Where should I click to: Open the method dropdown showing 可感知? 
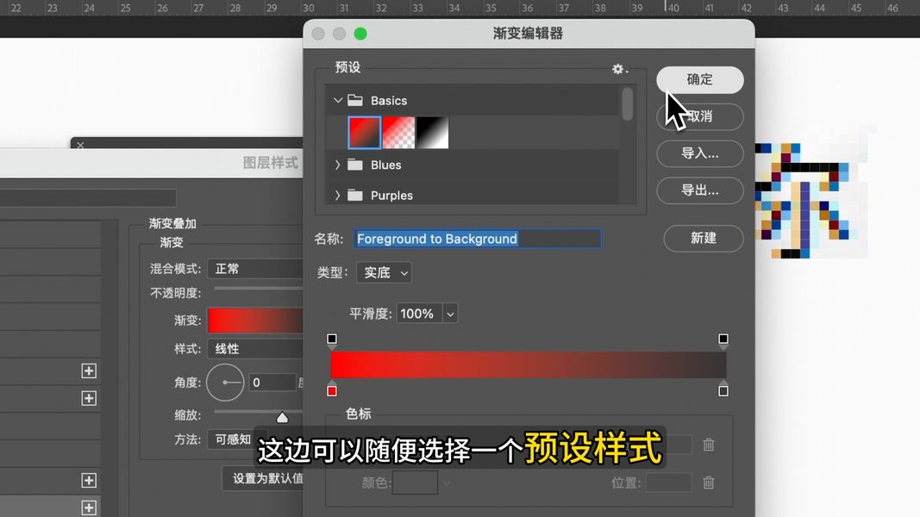pyautogui.click(x=233, y=439)
